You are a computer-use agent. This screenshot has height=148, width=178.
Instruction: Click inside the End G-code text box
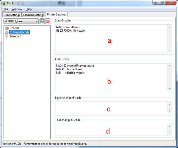(x=111, y=77)
